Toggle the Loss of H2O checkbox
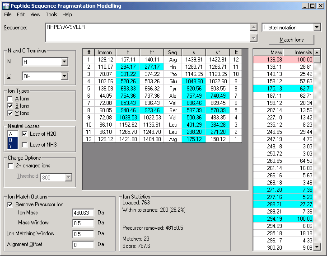This screenshot has width=327, height=256. point(24,134)
